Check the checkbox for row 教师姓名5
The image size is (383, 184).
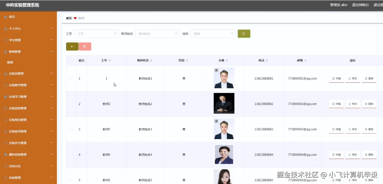(x=71, y=180)
